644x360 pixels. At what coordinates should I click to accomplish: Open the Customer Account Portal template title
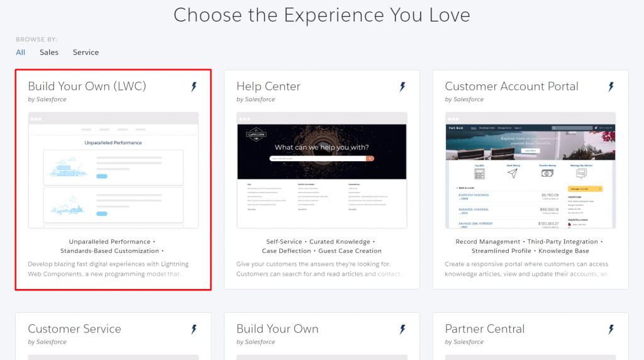click(x=512, y=86)
